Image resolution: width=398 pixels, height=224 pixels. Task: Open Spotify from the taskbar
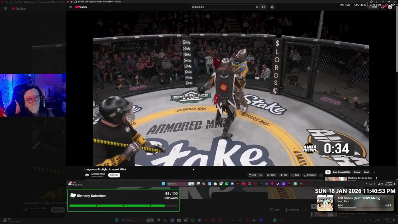[227, 184]
